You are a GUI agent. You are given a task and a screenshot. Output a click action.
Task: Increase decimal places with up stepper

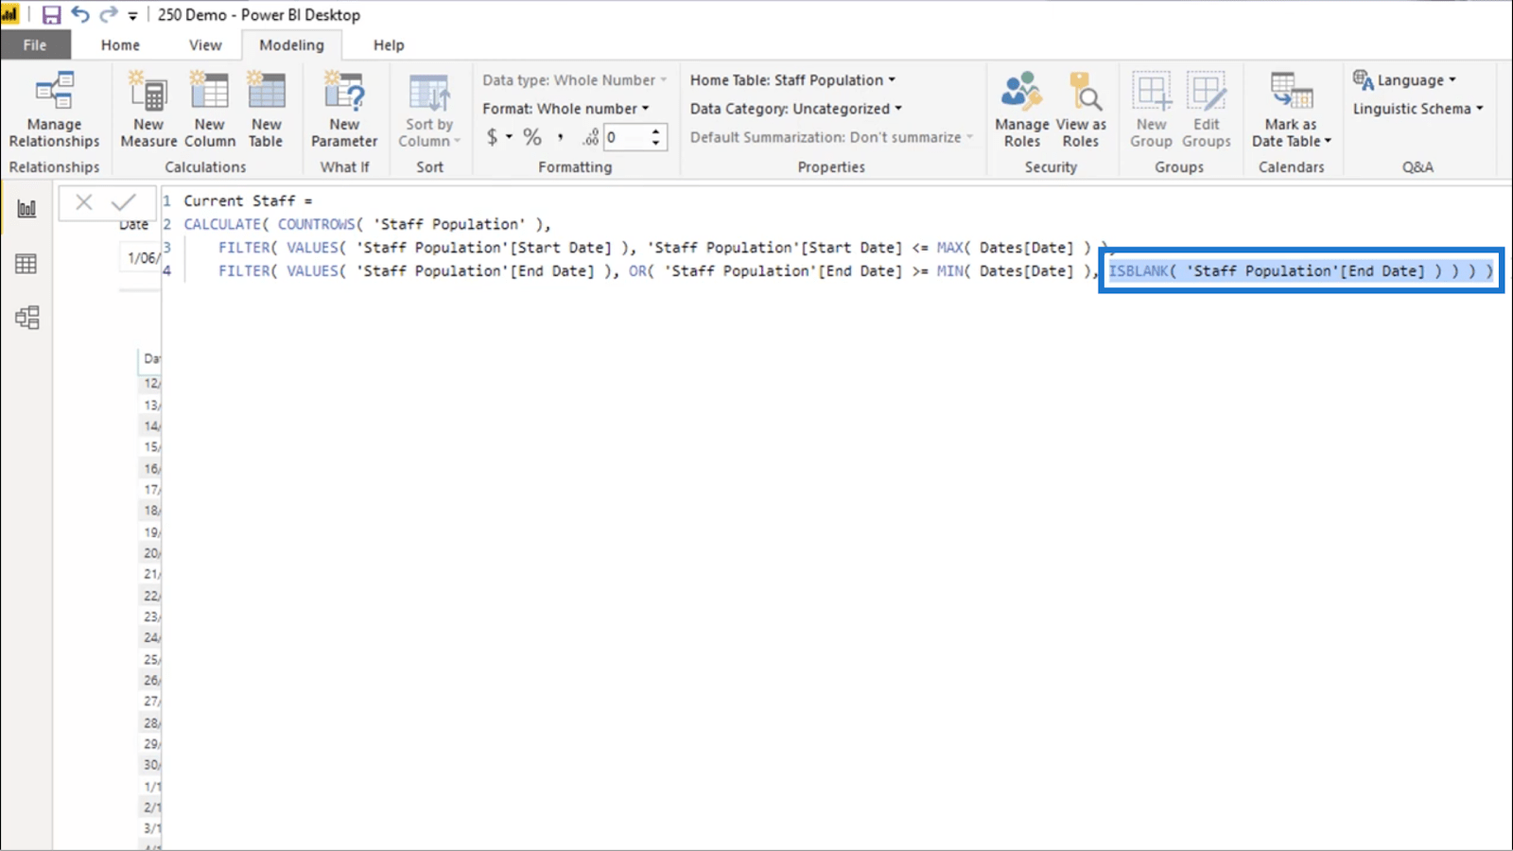(x=655, y=131)
